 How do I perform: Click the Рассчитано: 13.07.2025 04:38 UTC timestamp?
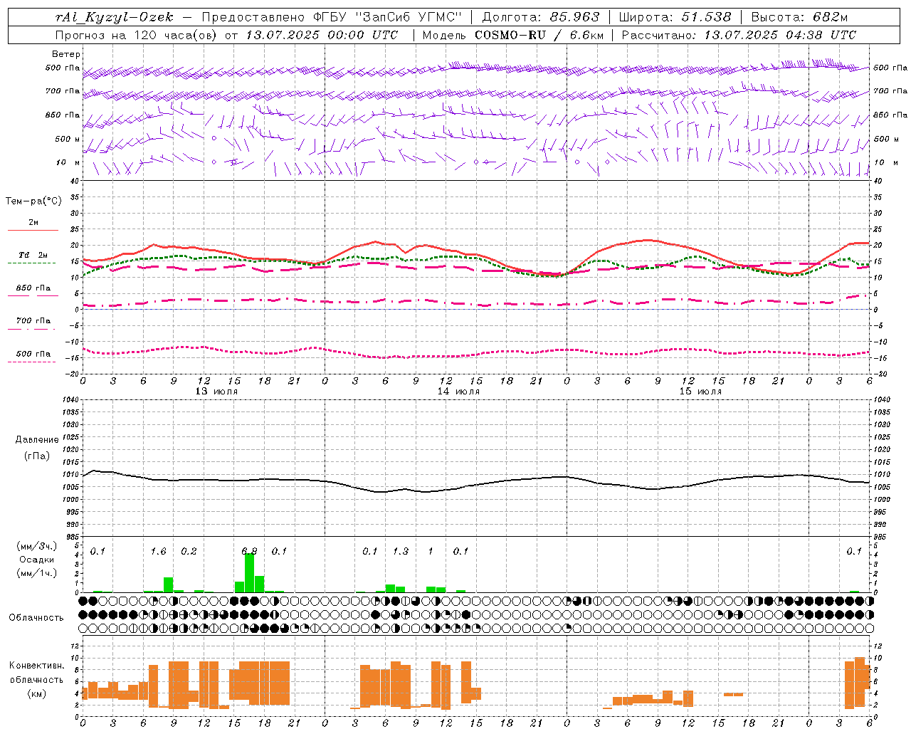739,35
